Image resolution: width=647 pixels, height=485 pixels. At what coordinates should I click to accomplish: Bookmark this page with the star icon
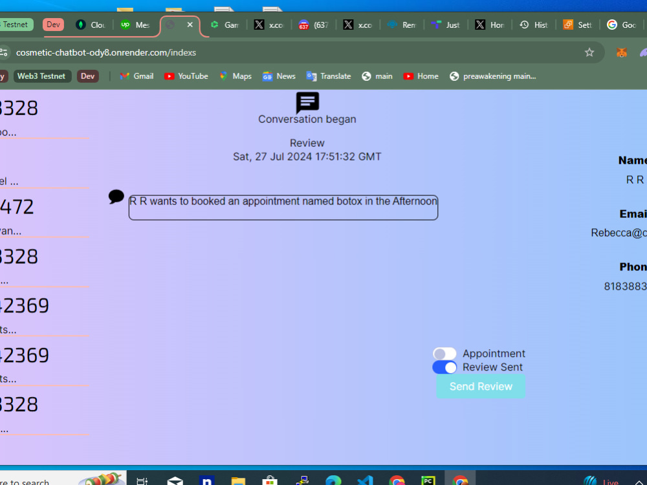click(589, 52)
